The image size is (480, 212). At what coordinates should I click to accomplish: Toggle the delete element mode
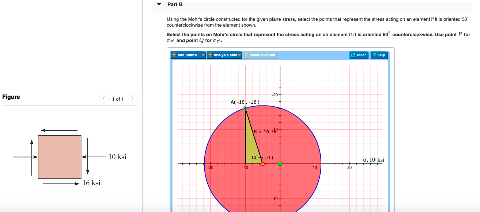pyautogui.click(x=260, y=55)
